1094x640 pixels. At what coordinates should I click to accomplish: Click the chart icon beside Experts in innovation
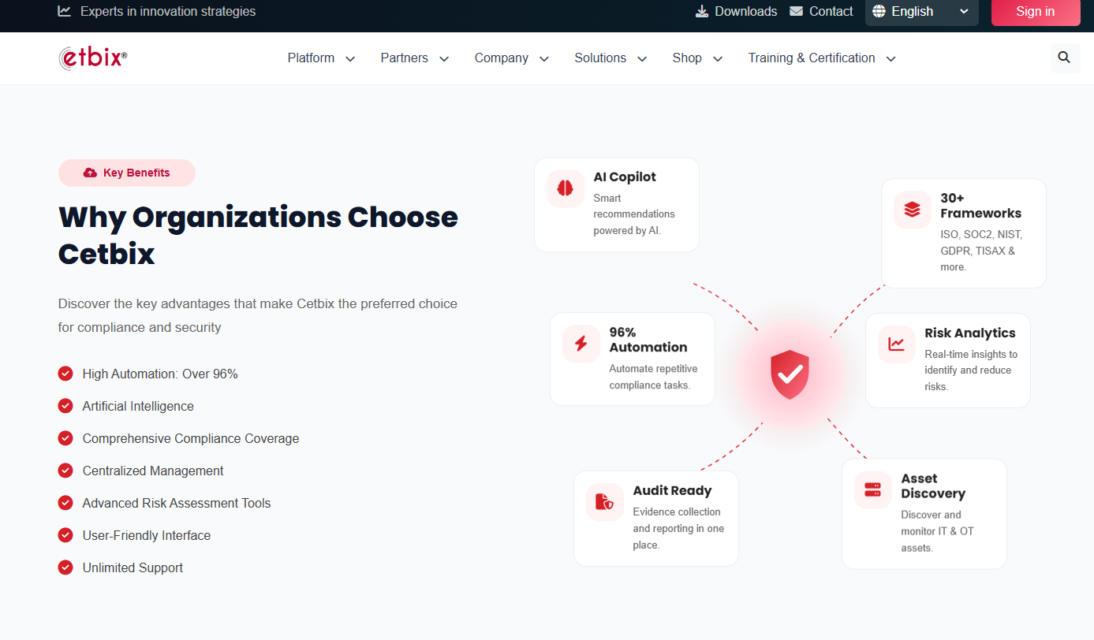coord(65,11)
